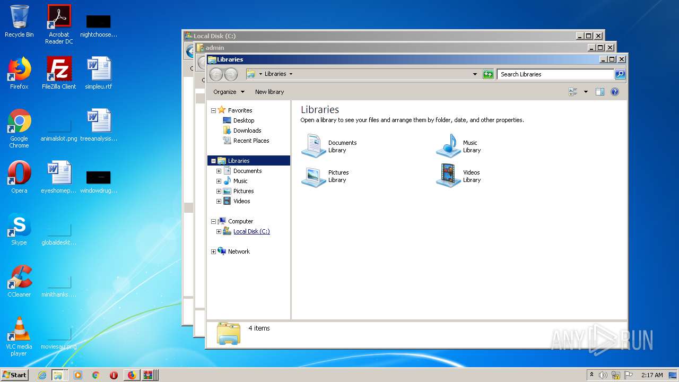Expand the Videos tree node
This screenshot has width=679, height=382.
point(219,201)
